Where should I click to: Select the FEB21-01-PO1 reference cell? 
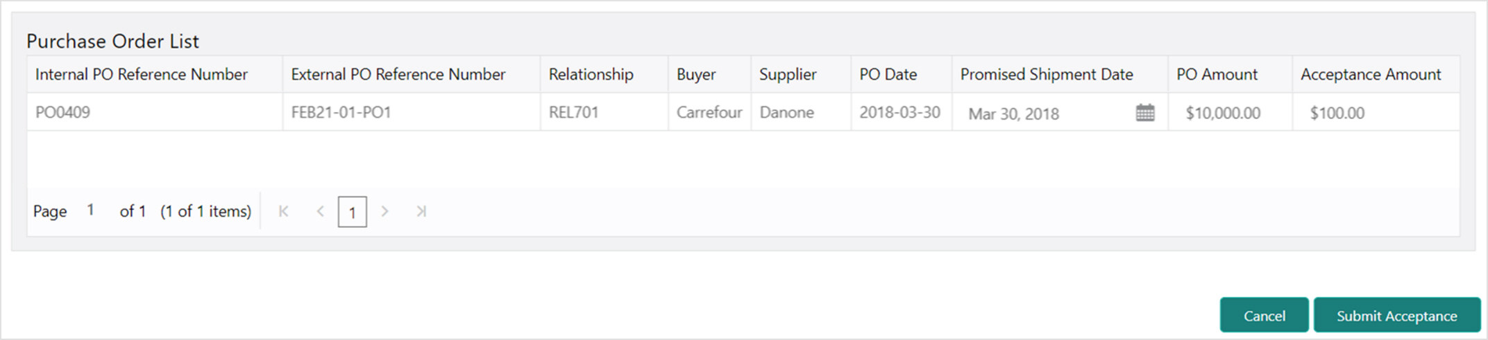pyautogui.click(x=412, y=112)
